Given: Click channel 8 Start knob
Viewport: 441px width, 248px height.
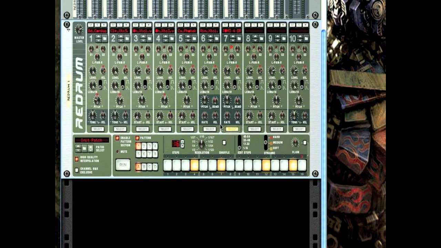Looking at the screenshot, I should [x=249, y=115].
